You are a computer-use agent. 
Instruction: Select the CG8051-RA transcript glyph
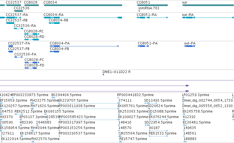point(152,18)
